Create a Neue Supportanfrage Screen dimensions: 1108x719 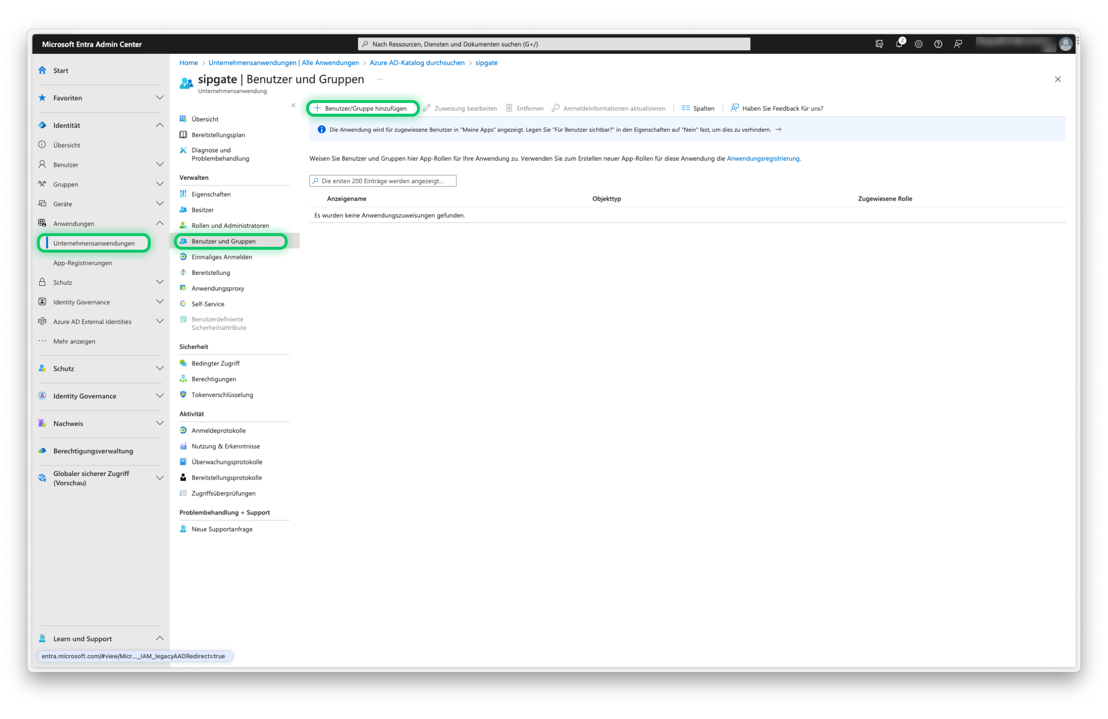tap(222, 529)
